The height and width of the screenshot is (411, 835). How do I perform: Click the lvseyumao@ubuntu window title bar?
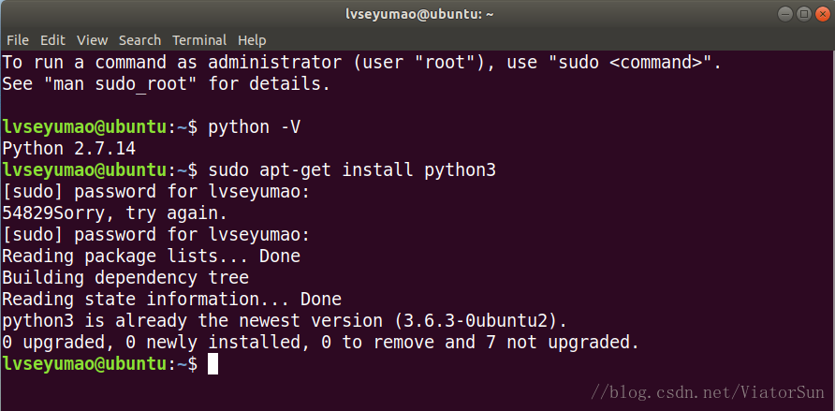pos(417,14)
